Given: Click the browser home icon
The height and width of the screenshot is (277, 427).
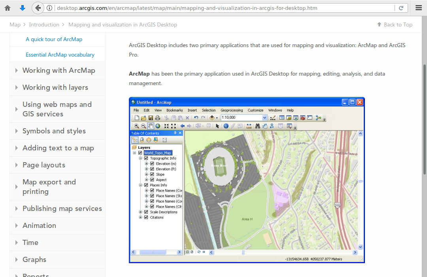Looking at the screenshot, I should click(x=8, y=8).
